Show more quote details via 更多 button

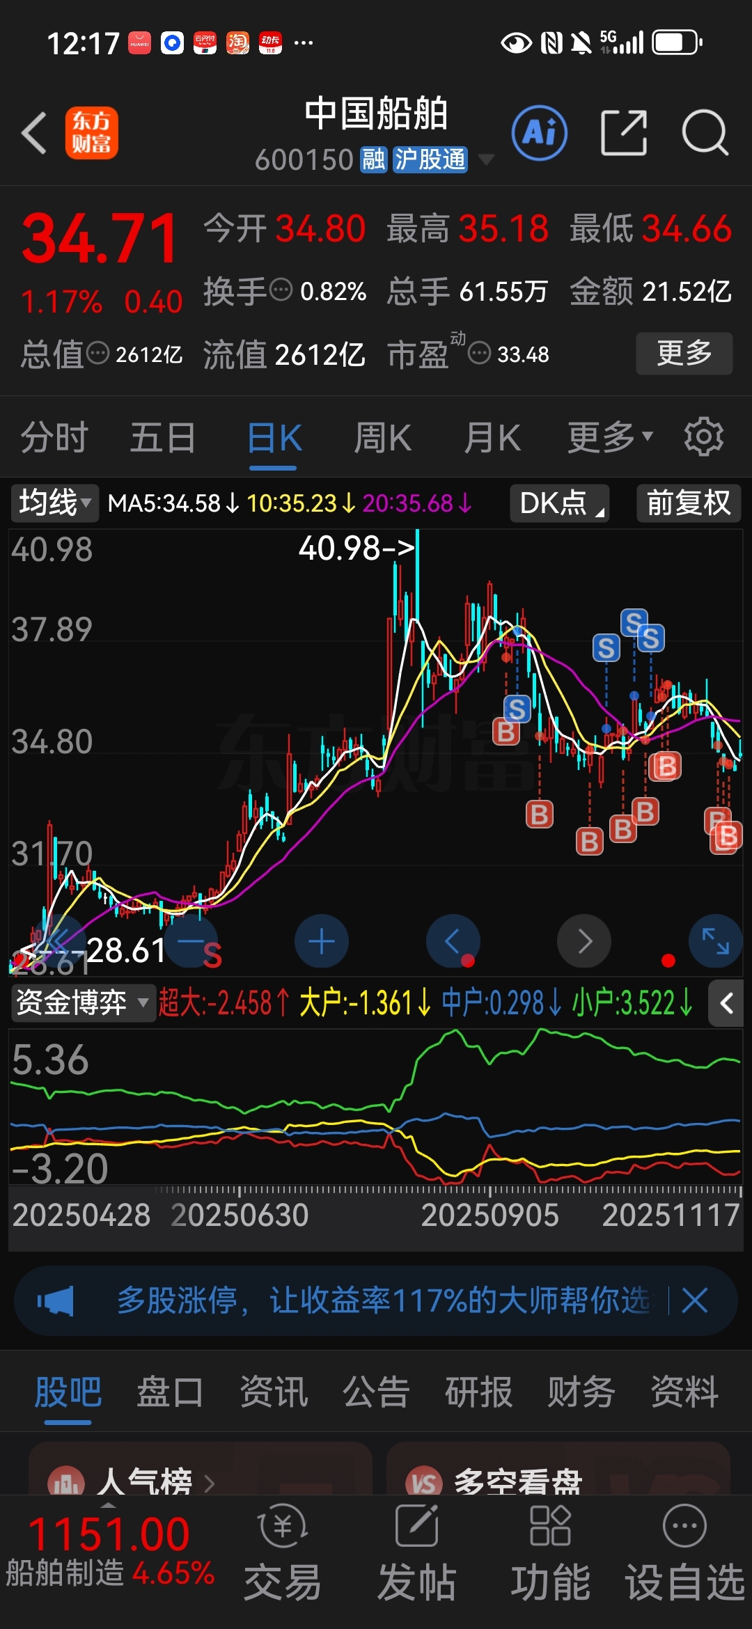684,354
